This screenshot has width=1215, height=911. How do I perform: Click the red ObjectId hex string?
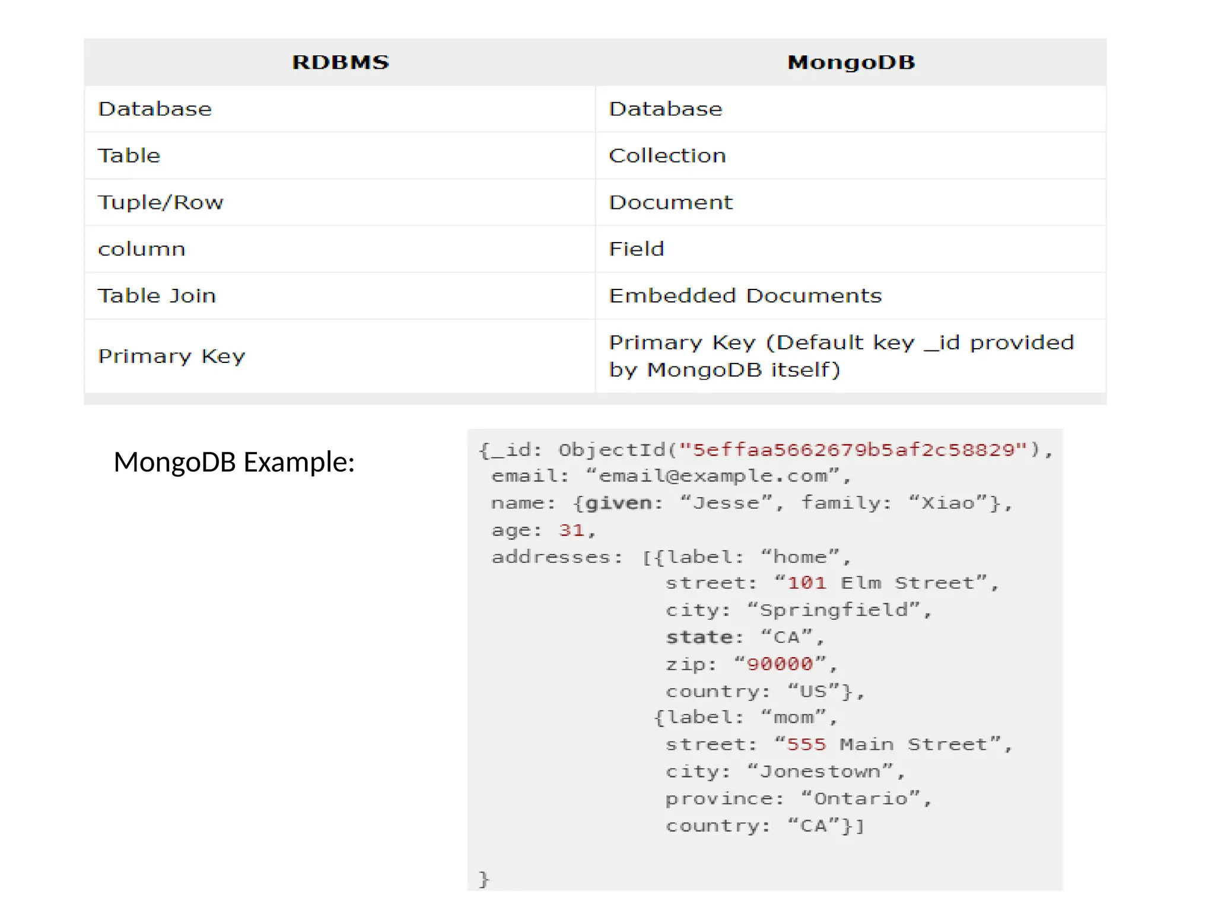(x=853, y=450)
